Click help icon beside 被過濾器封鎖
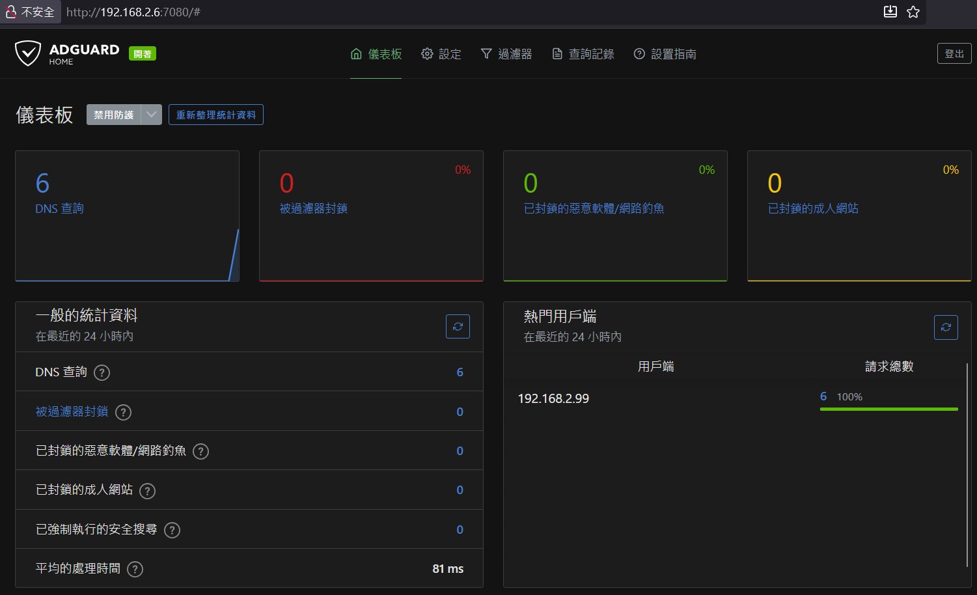977x595 pixels. click(x=123, y=412)
